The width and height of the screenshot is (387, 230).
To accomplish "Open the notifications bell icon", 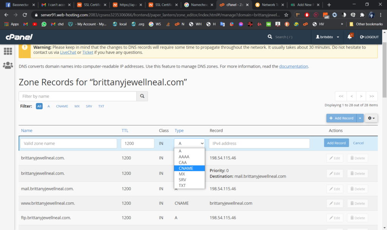I will coord(350,37).
